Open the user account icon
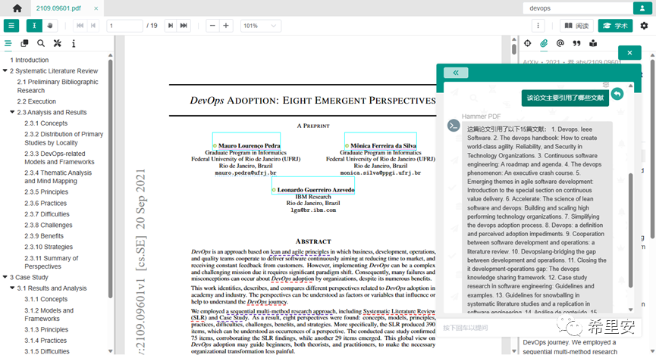This screenshot has width=656, height=355. coord(642,8)
